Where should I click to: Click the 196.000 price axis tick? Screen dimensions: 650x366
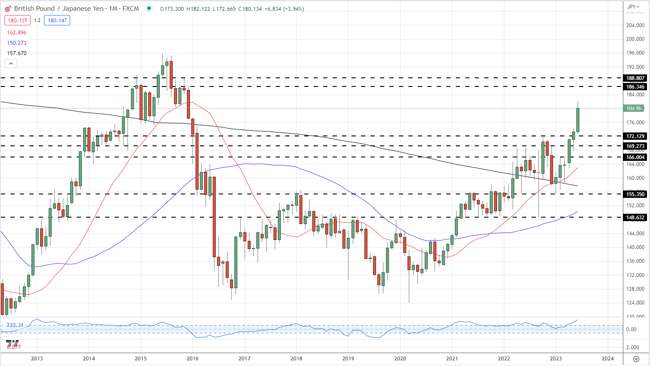coord(635,53)
